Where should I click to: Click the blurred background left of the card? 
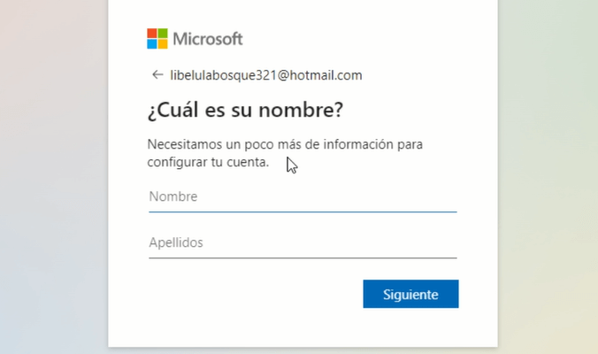coord(53,177)
